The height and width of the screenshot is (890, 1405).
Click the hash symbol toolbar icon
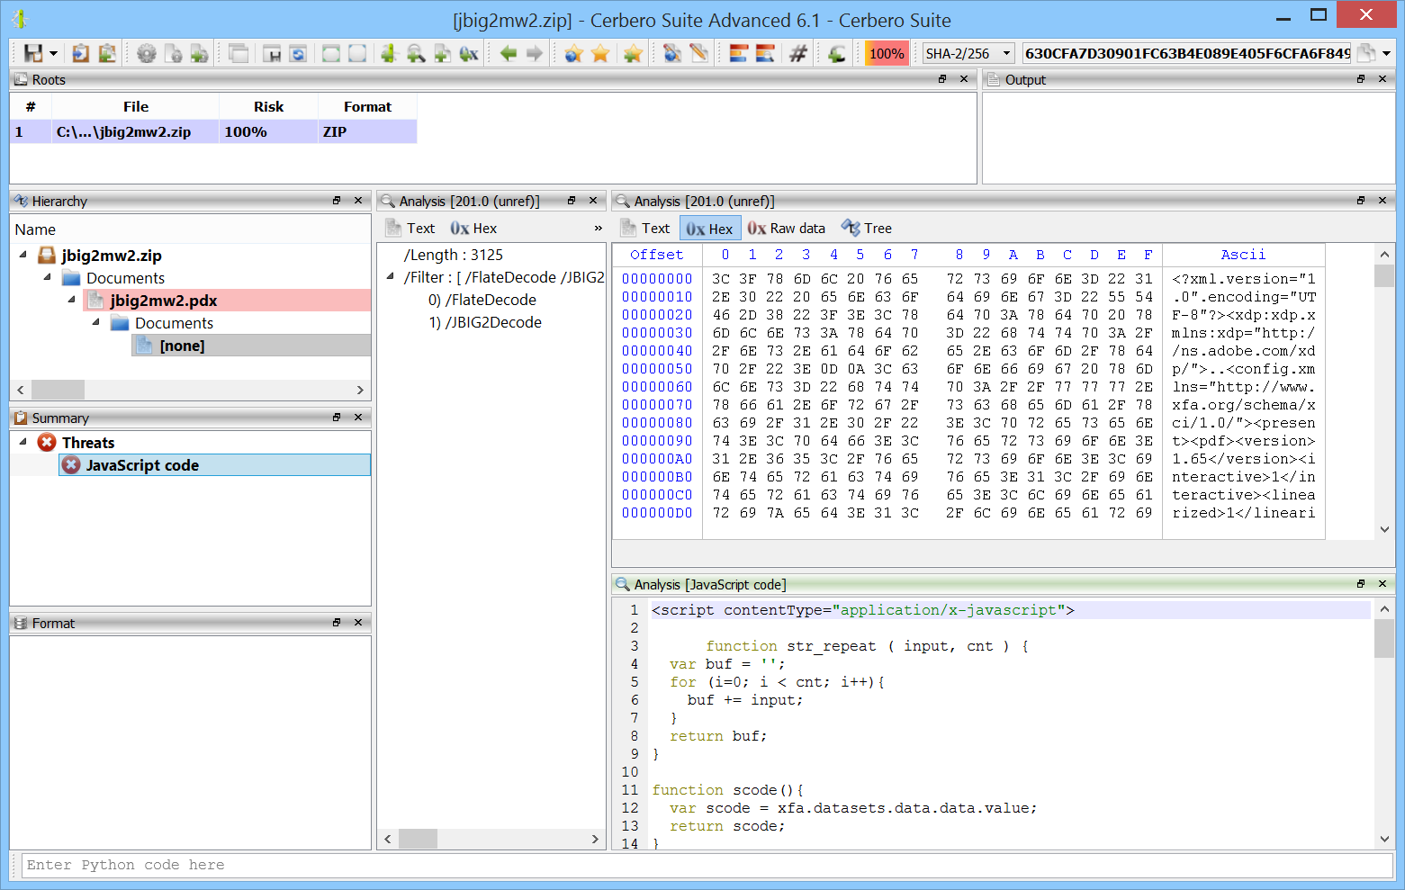pos(797,53)
